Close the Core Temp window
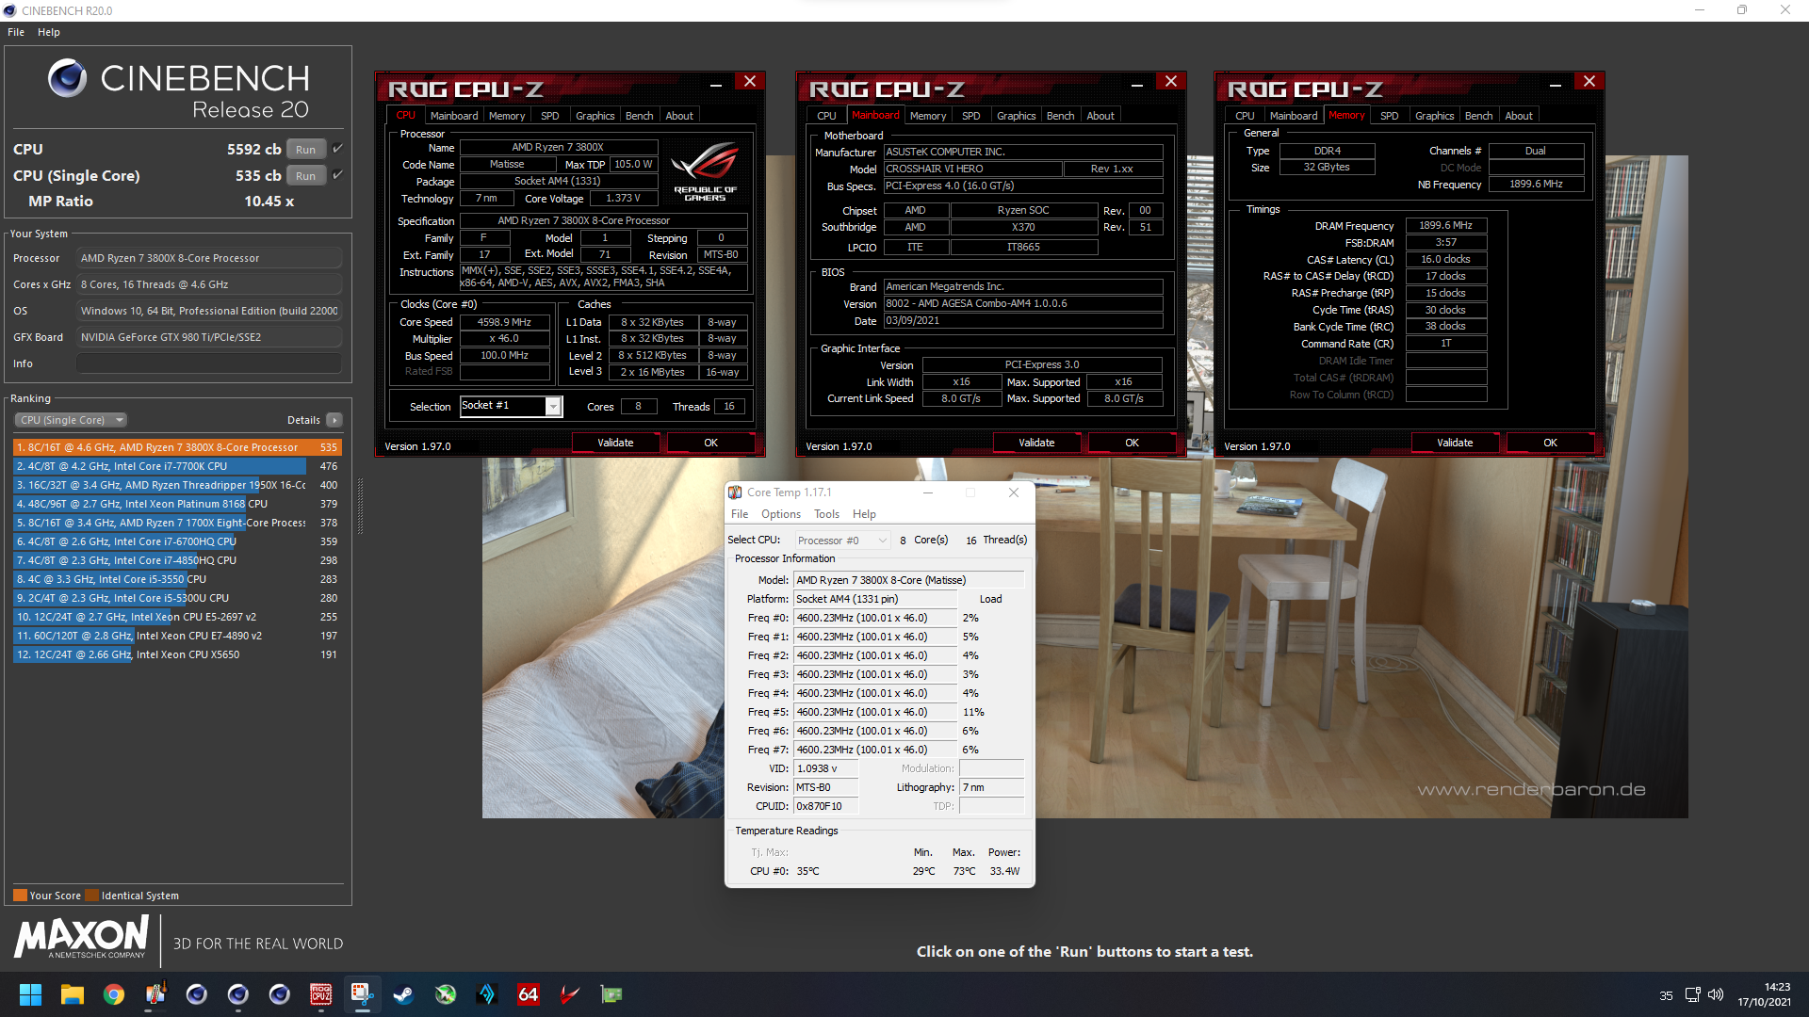Image resolution: width=1809 pixels, height=1017 pixels. (1013, 492)
